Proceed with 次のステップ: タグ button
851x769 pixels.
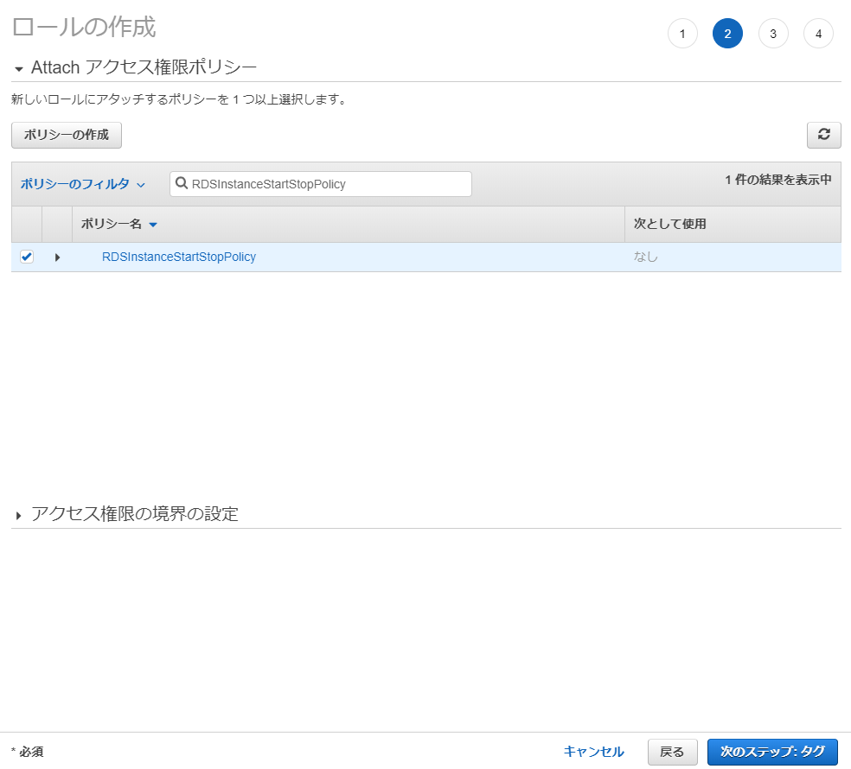coord(772,753)
